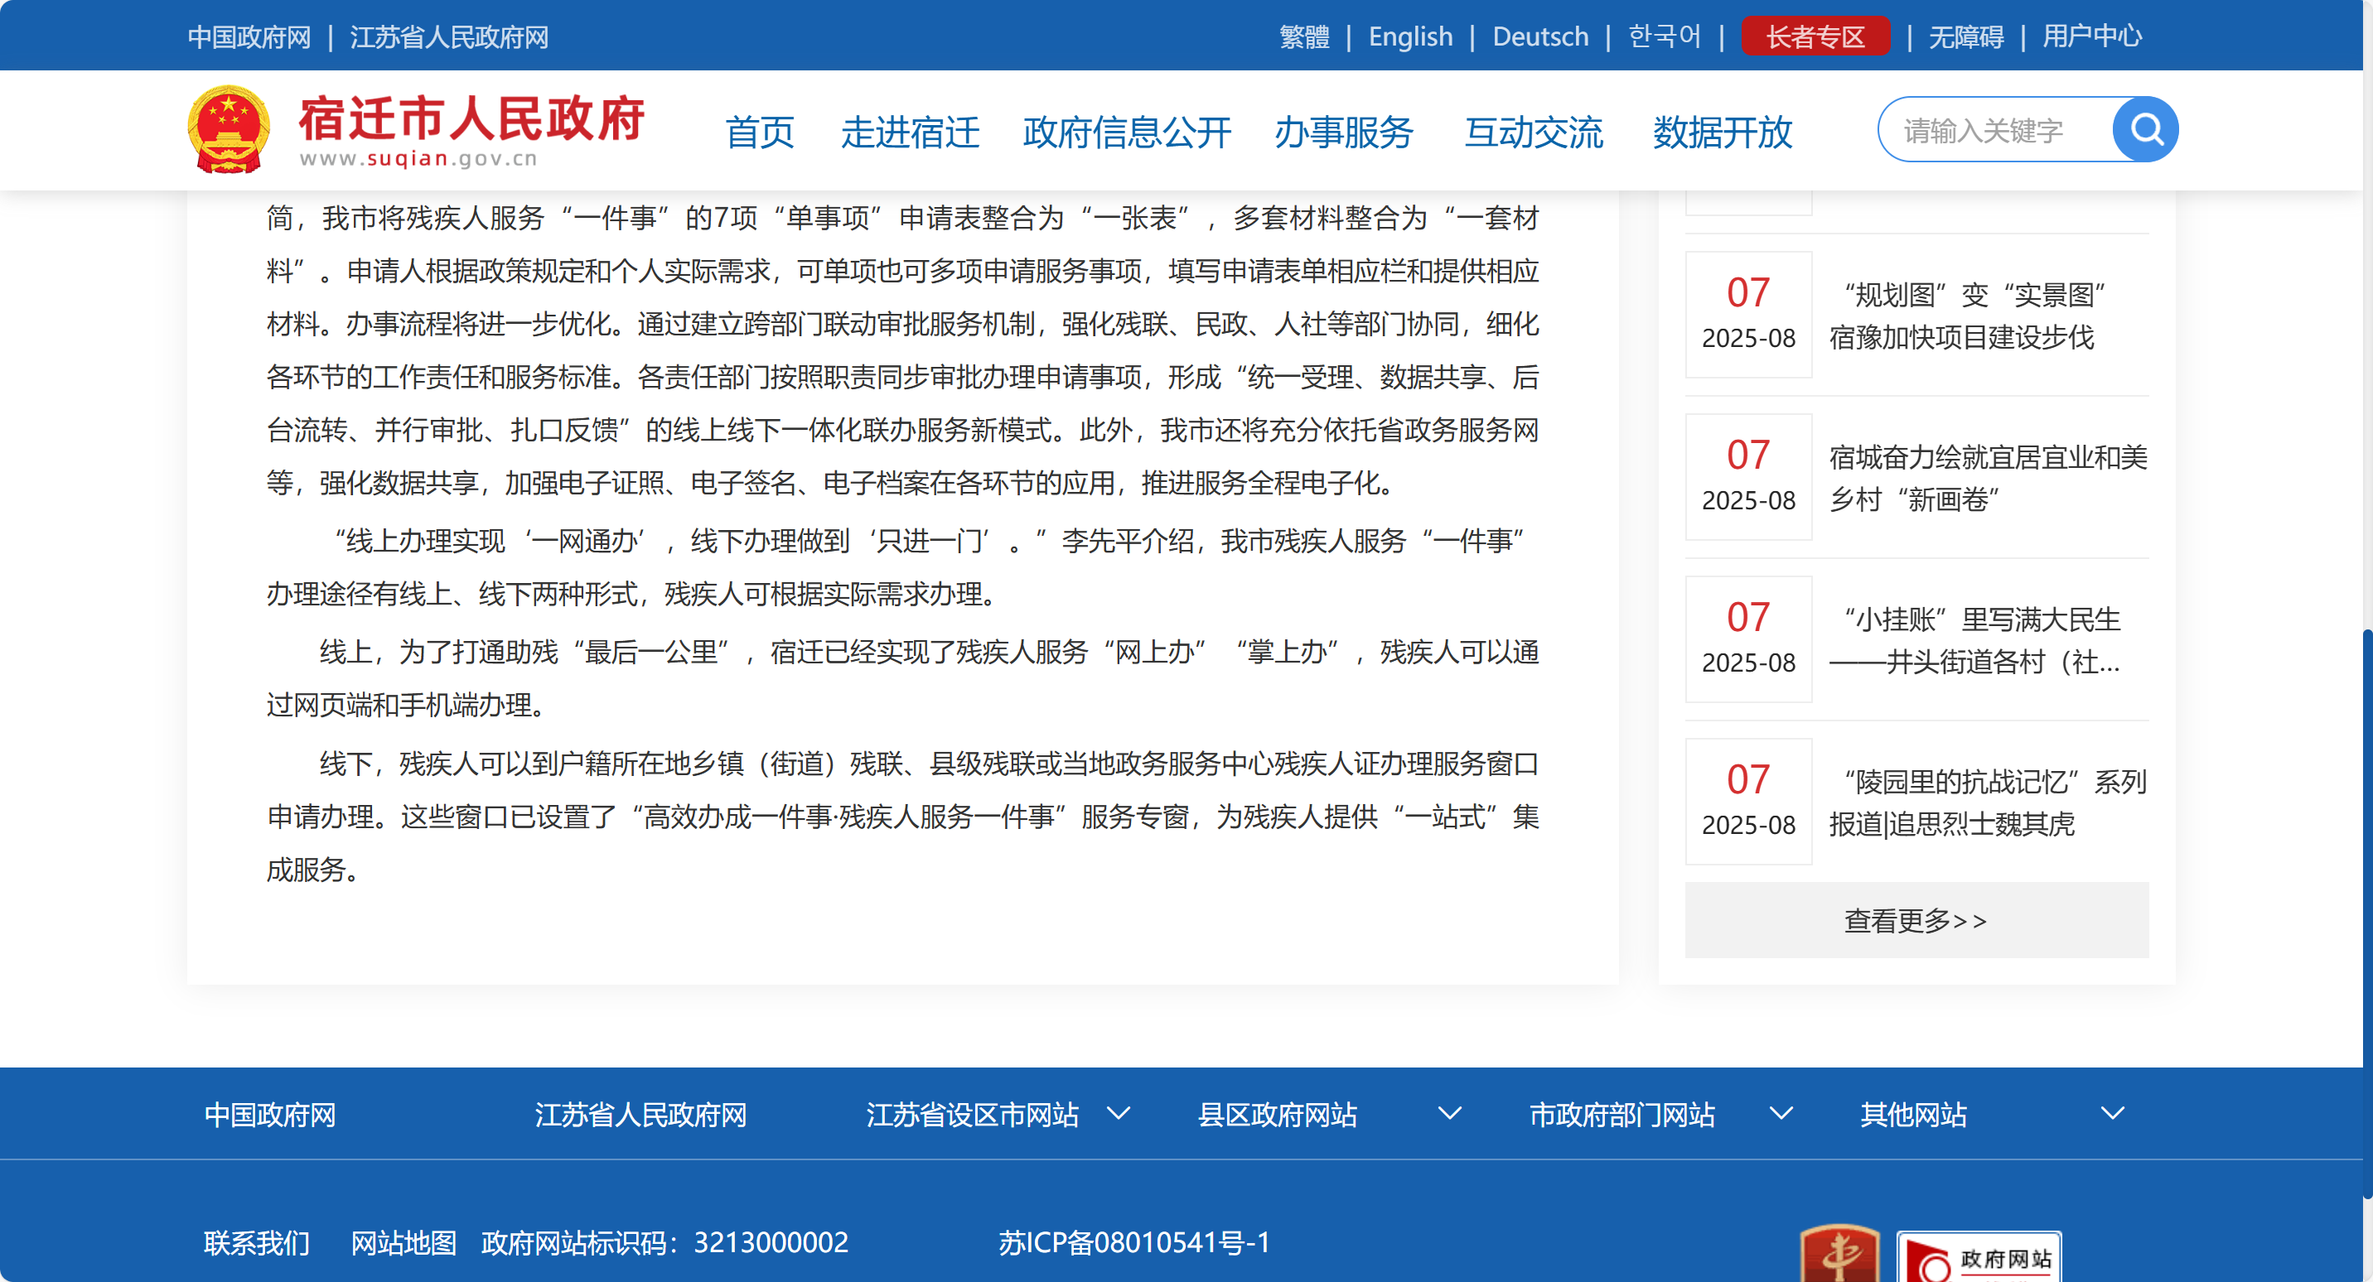Click the page vertical scrollbar
2373x1282 pixels.
pyautogui.click(x=2366, y=912)
